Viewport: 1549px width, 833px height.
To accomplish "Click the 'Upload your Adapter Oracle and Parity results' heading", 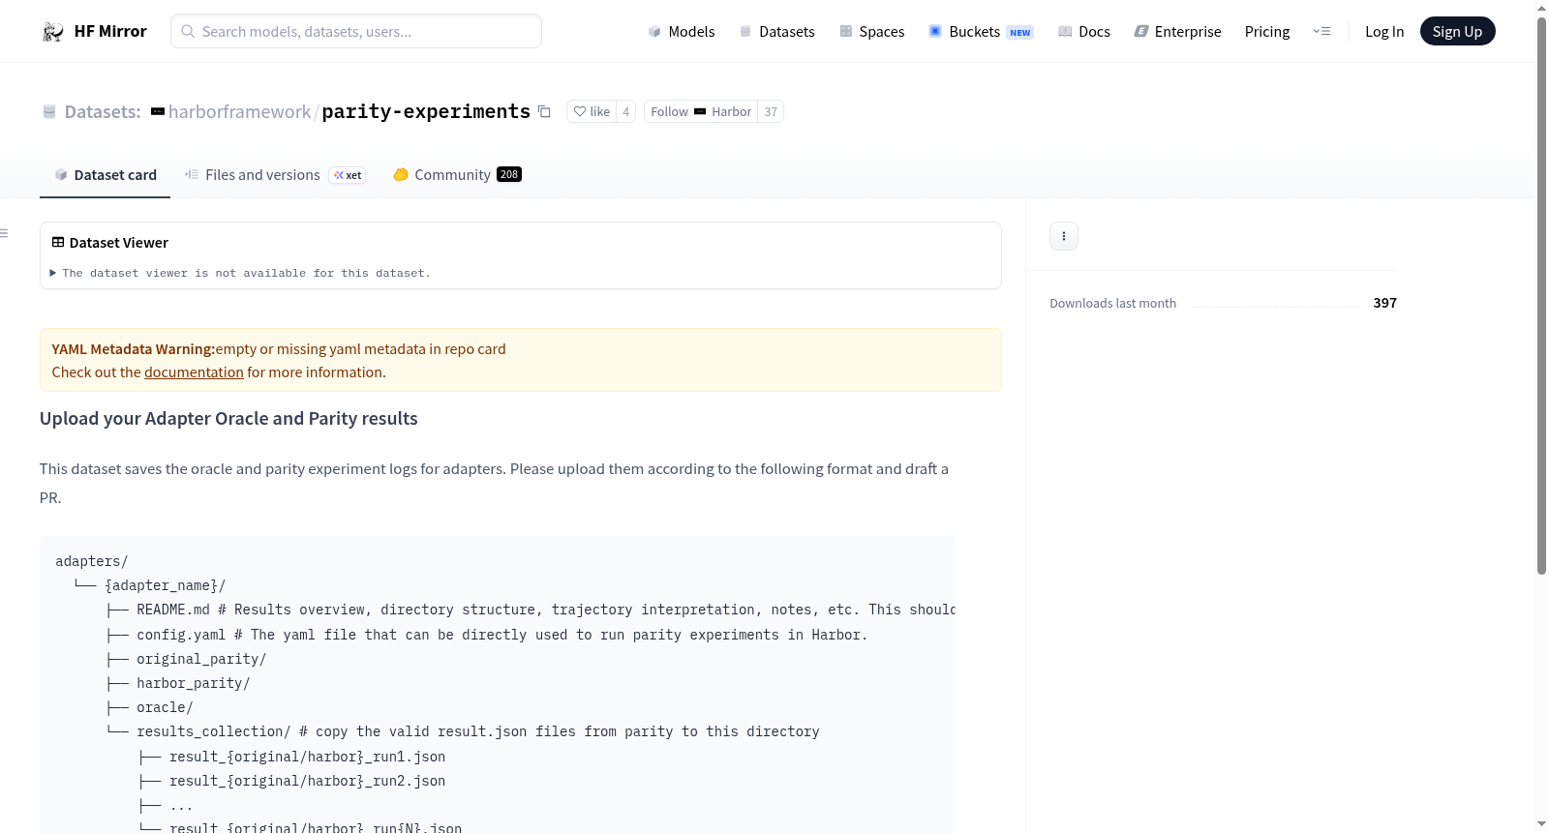I will (x=228, y=419).
